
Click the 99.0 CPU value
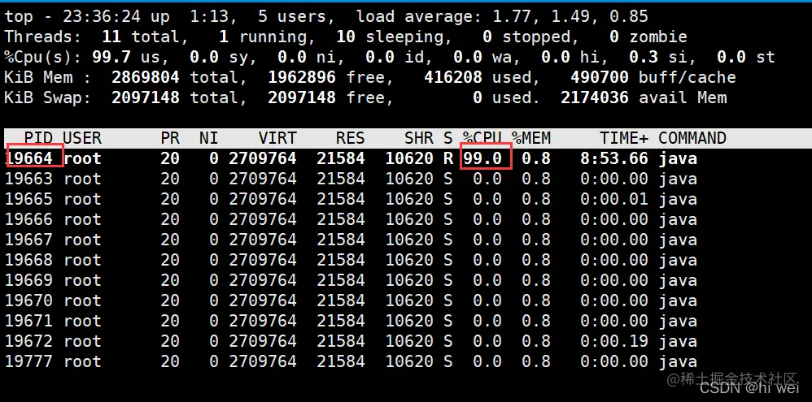[482, 158]
